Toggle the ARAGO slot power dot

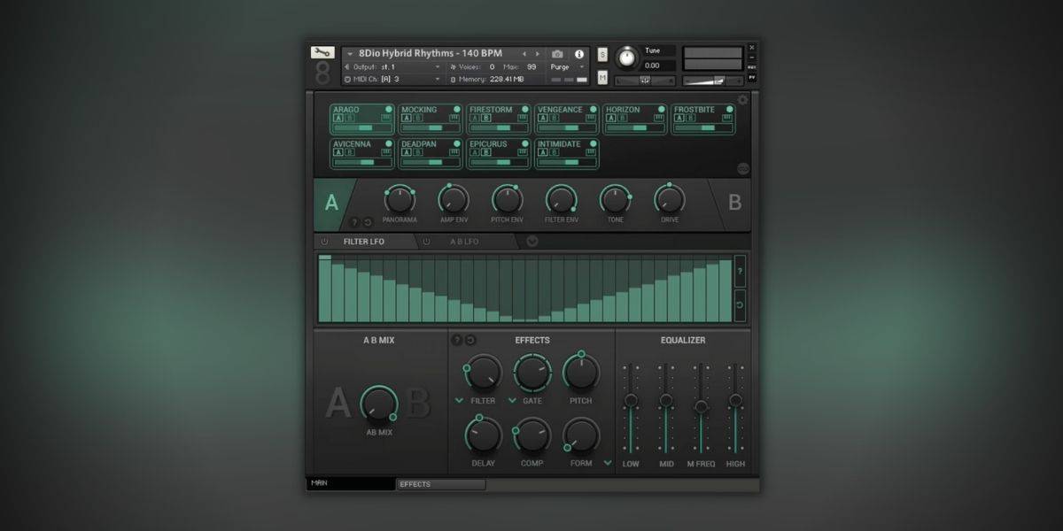click(x=388, y=109)
